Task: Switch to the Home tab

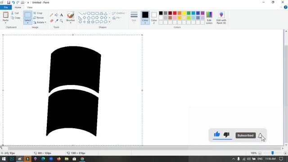Action: click(18, 7)
